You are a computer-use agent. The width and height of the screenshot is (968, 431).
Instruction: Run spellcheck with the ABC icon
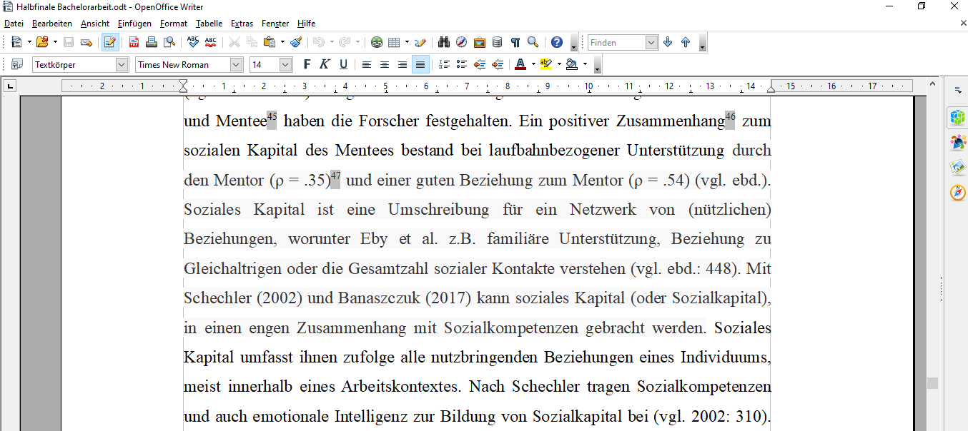coord(192,42)
